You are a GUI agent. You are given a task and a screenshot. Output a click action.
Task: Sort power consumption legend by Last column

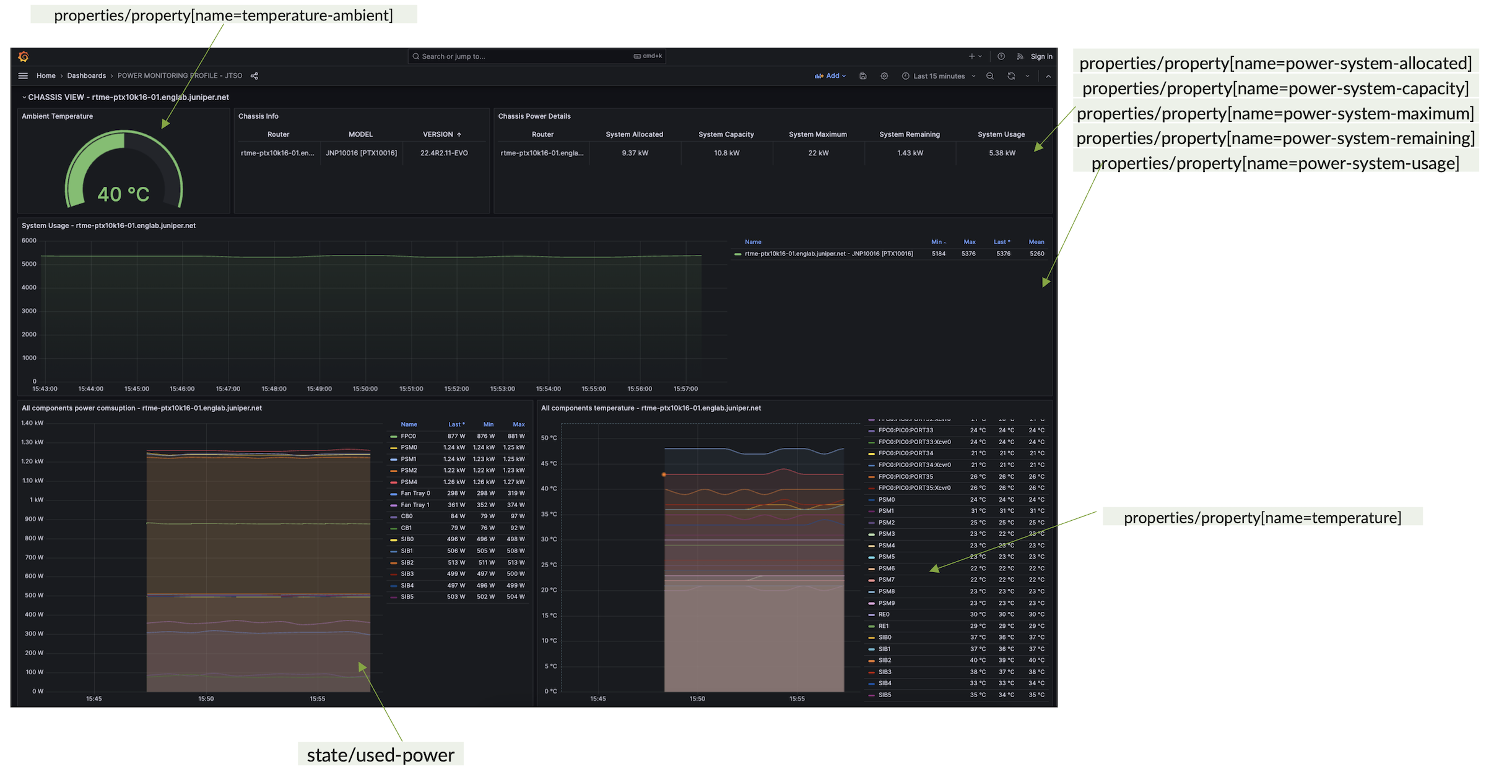tap(455, 425)
